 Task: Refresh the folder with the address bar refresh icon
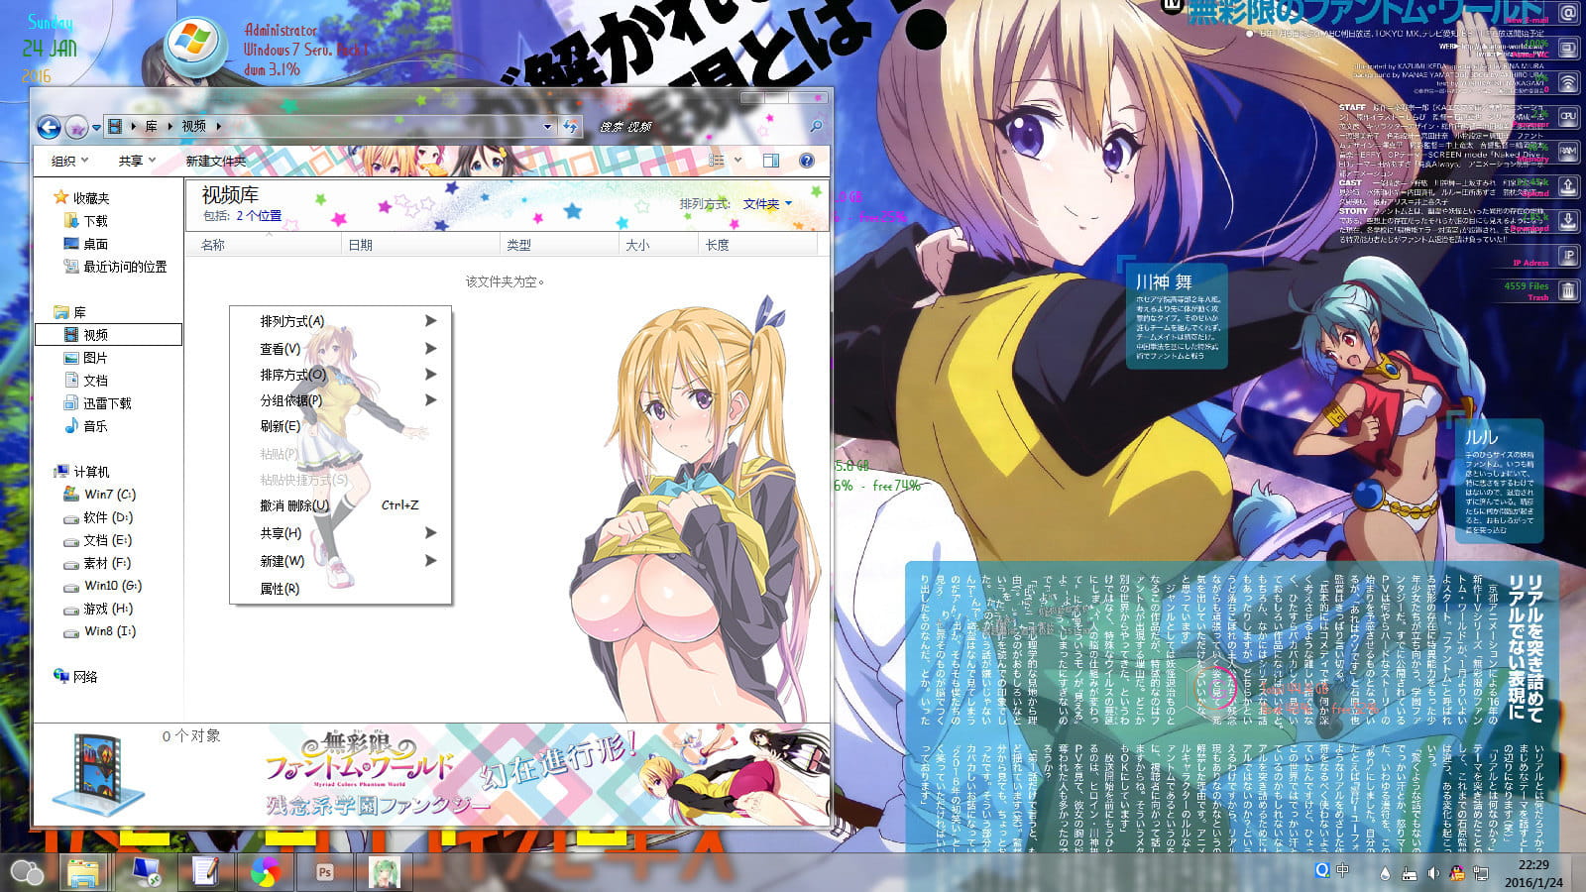[x=570, y=127]
